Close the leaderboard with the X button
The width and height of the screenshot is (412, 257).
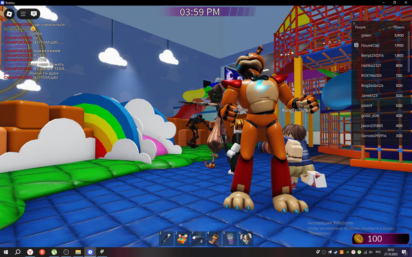[x=354, y=23]
